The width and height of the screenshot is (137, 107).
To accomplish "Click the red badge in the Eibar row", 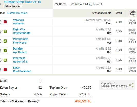I will 5,70.
